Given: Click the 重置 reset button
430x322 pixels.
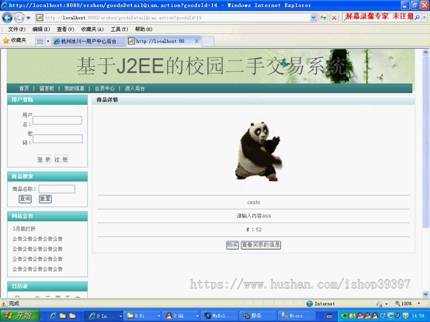Looking at the screenshot, I should click(x=45, y=199).
